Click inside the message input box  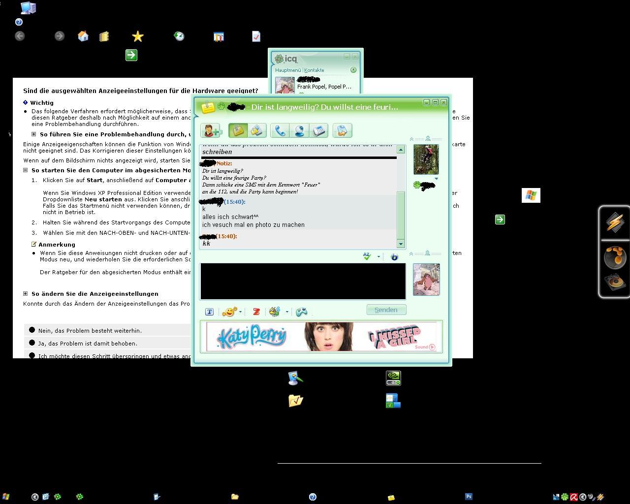click(303, 281)
